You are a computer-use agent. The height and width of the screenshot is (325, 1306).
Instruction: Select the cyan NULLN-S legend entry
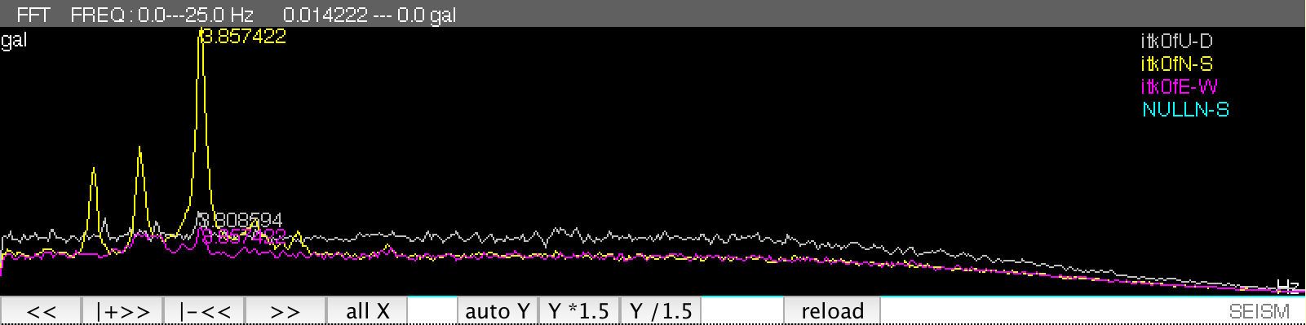click(1185, 109)
